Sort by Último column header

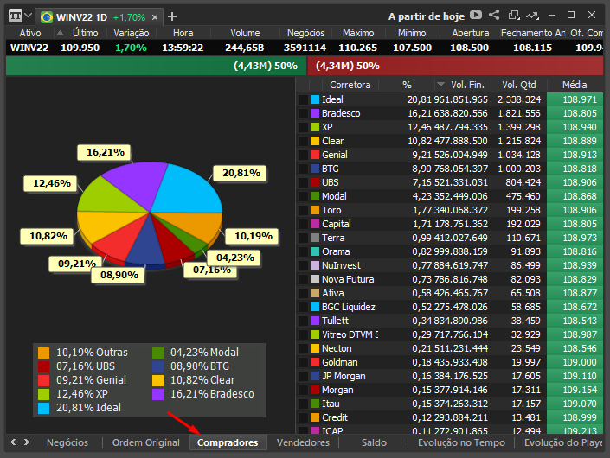pos(85,33)
